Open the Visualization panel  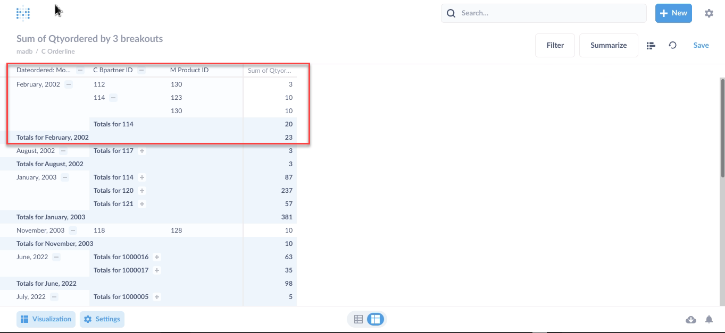(46, 319)
